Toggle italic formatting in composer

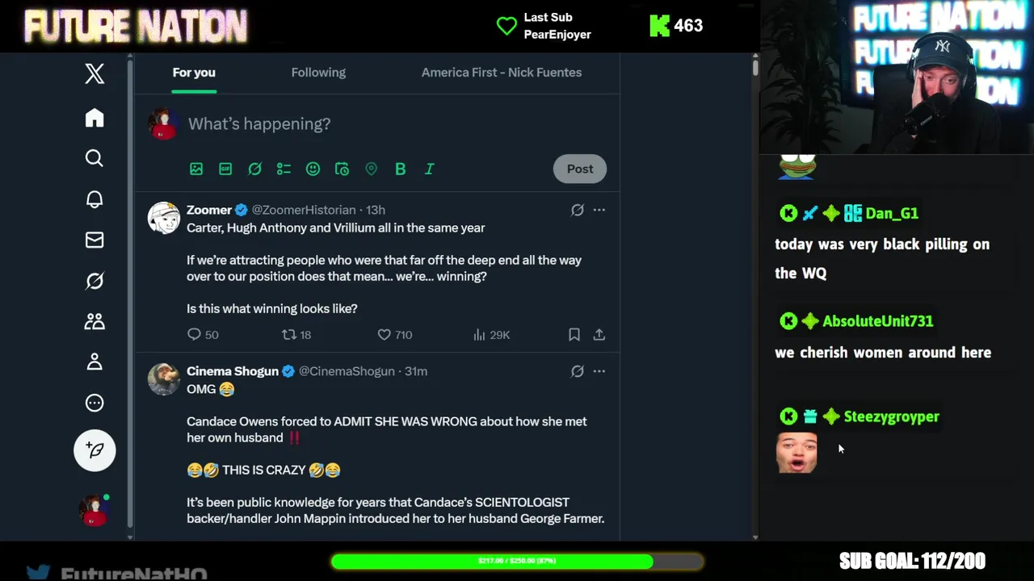point(429,169)
